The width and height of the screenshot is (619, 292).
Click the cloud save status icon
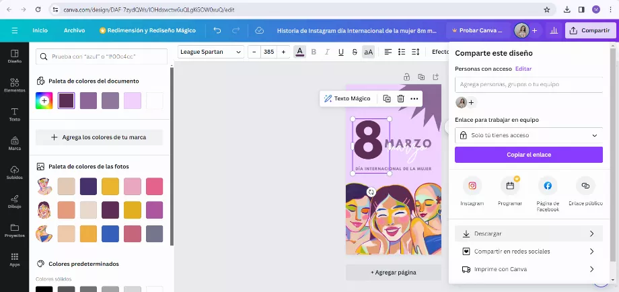pos(259,30)
